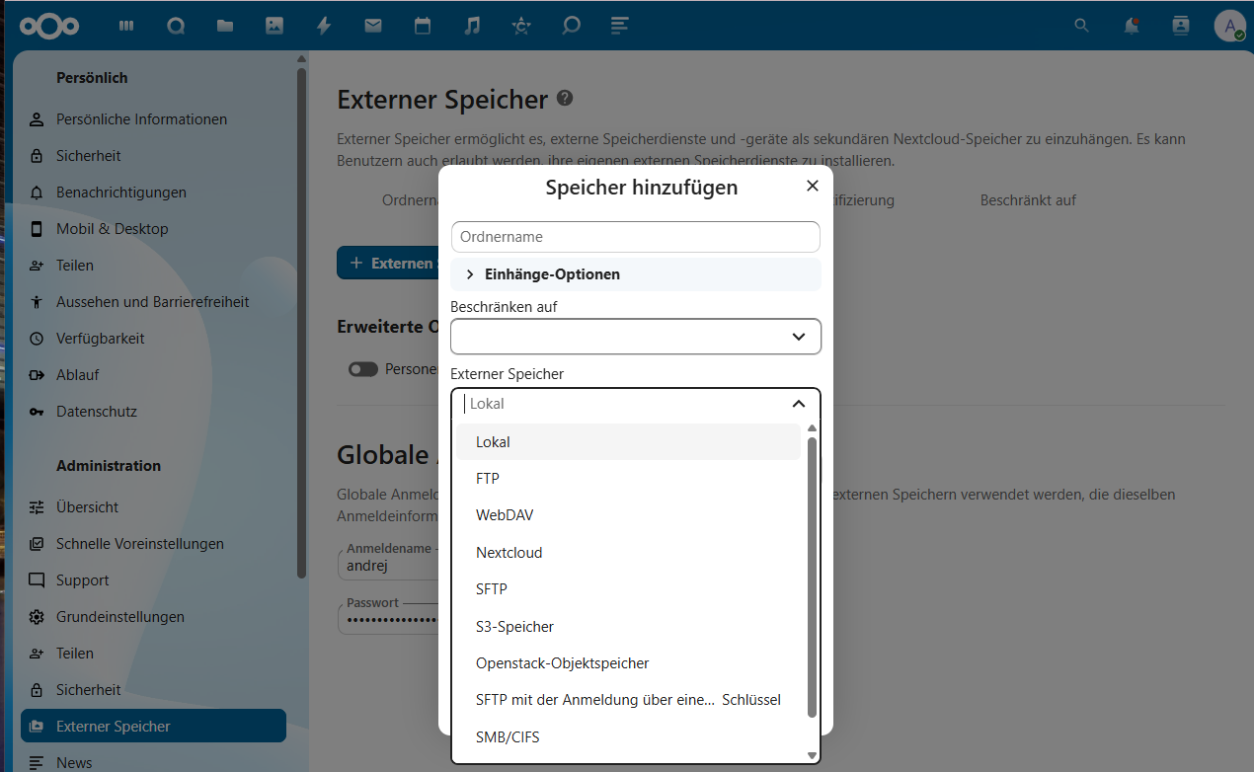The image size is (1254, 772).
Task: Collapse the Externer Speicher dropdown arrow
Action: tap(799, 404)
